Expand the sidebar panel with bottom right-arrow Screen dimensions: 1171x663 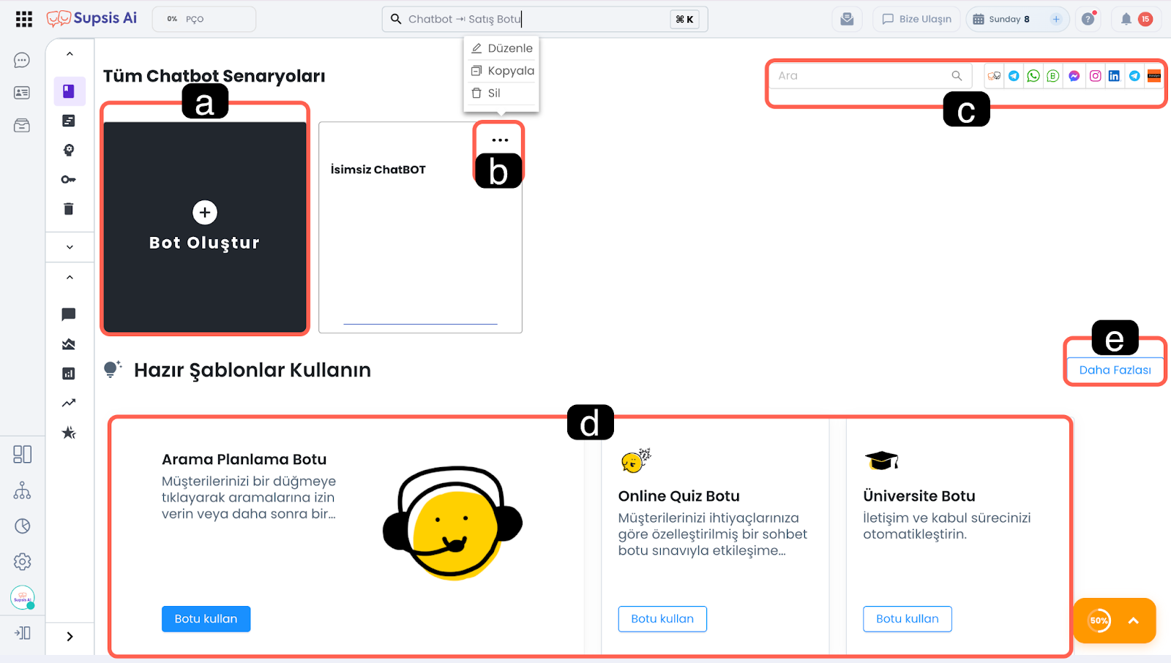pos(70,637)
